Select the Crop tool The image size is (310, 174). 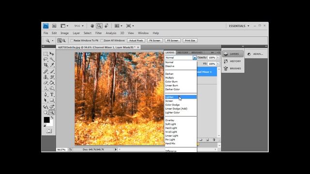tap(46, 65)
